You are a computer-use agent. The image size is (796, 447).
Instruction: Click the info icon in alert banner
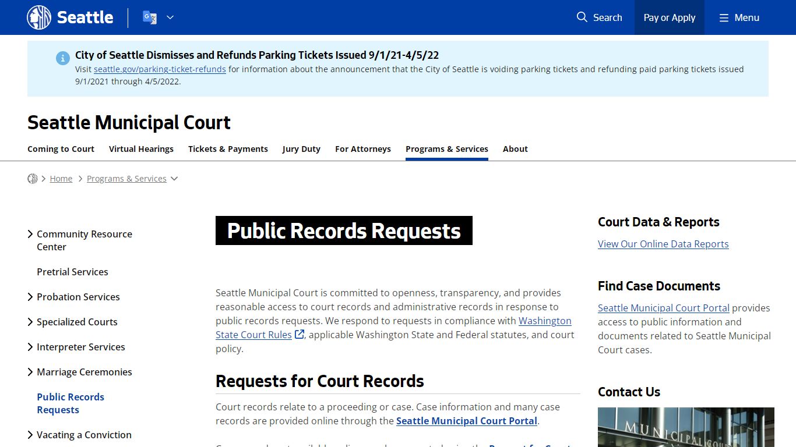[63, 58]
